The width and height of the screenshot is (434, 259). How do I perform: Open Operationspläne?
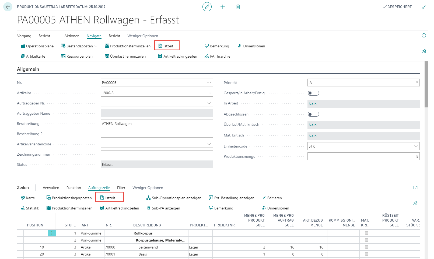(x=37, y=46)
